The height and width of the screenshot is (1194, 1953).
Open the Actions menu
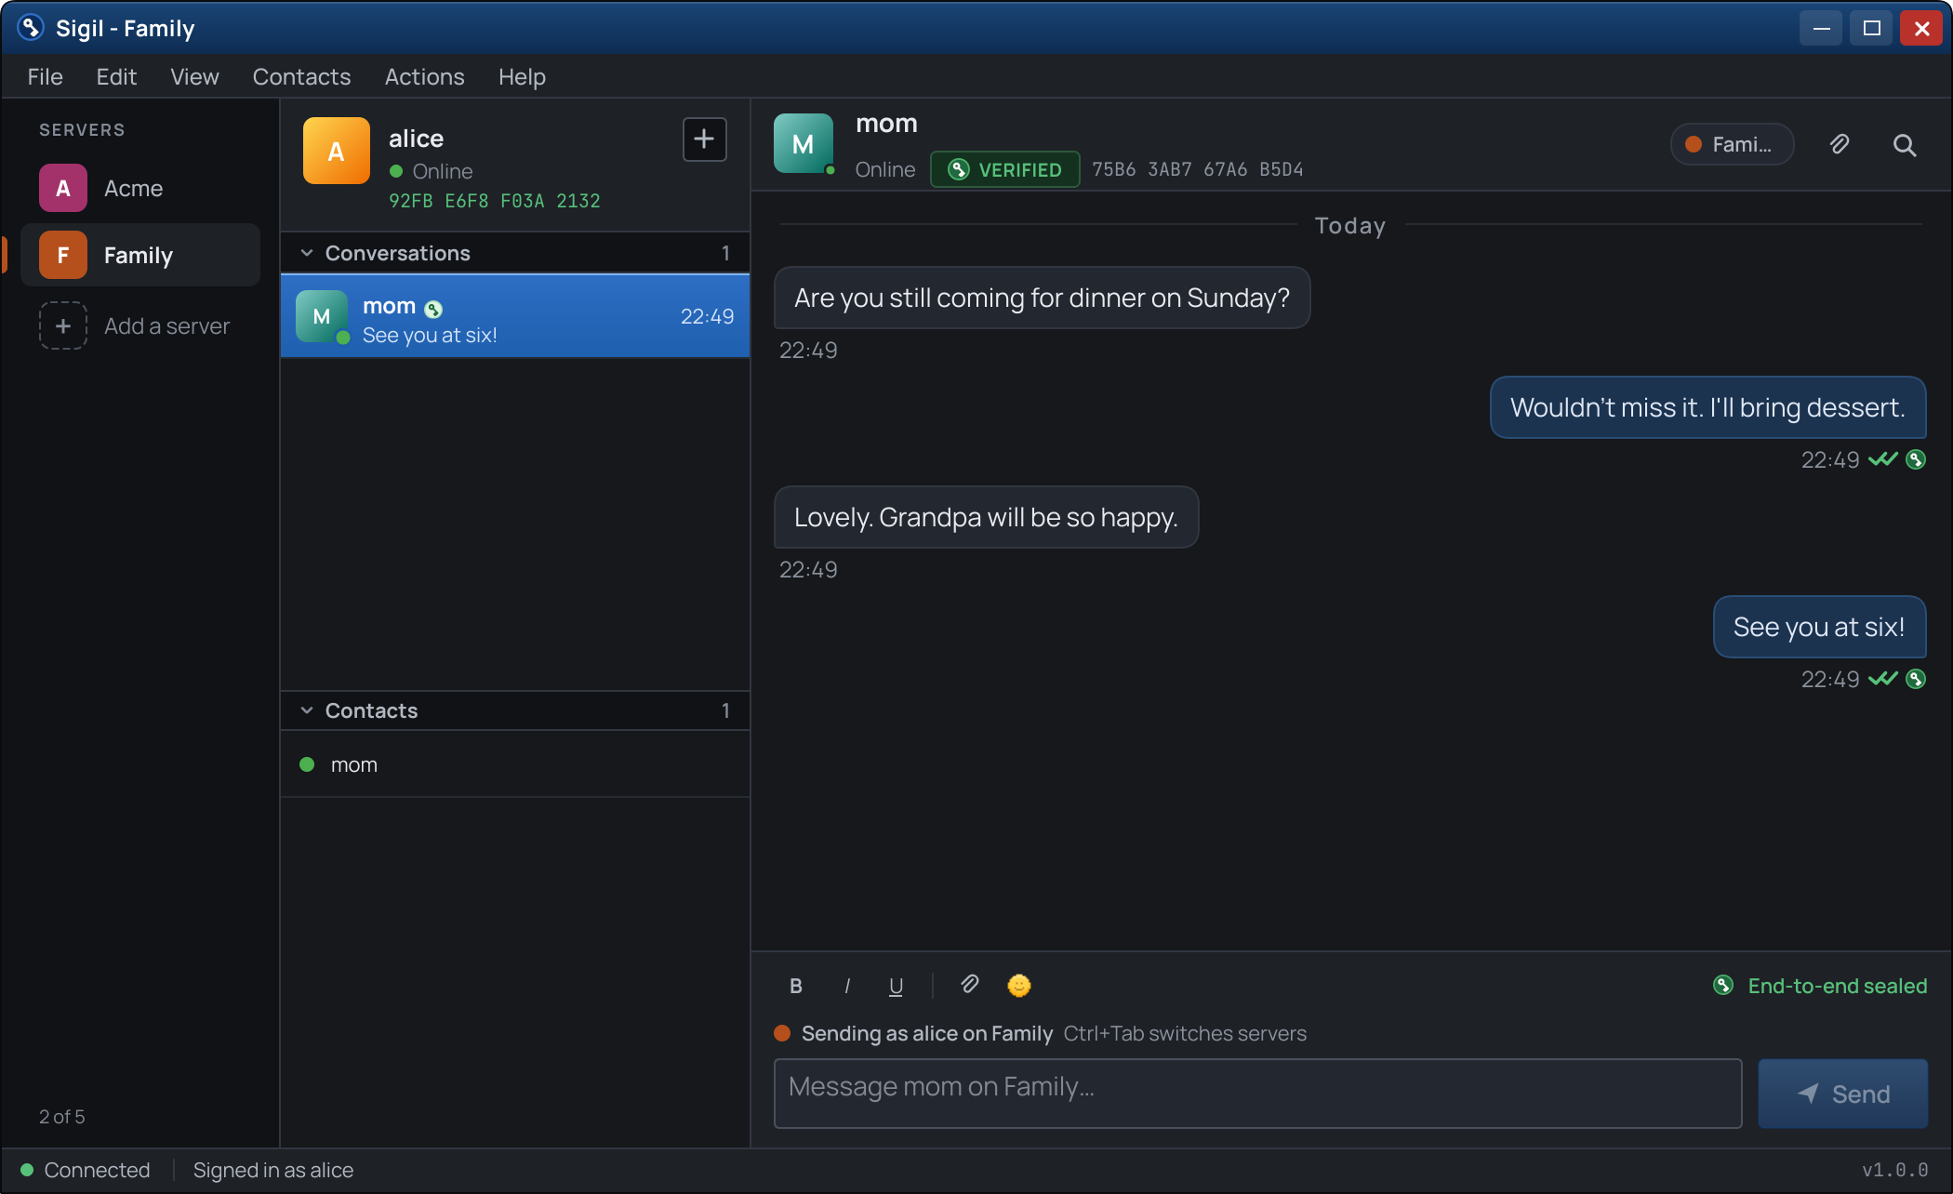click(424, 76)
